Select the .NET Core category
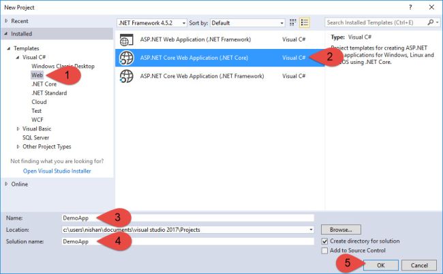 point(44,84)
